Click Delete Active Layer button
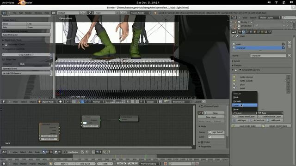This screenshot has width=296, height=166. pos(270,117)
